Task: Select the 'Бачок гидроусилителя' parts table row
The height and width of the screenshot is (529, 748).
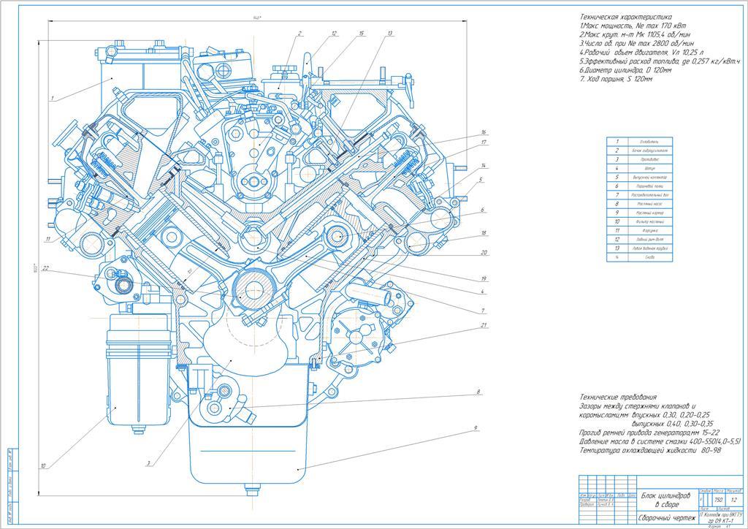Action: [639, 151]
